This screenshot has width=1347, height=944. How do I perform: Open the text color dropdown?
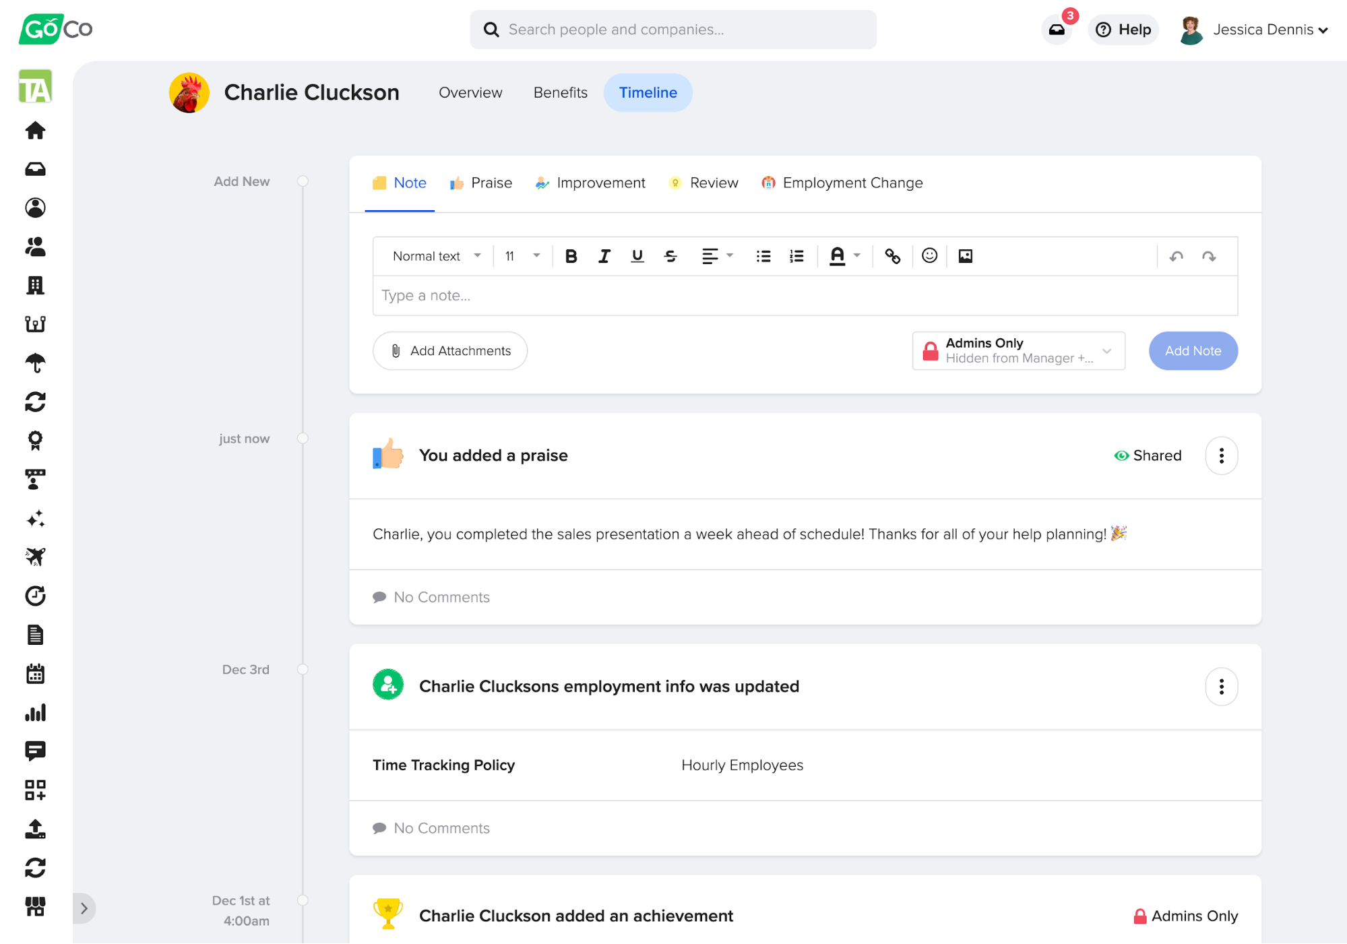click(x=845, y=256)
